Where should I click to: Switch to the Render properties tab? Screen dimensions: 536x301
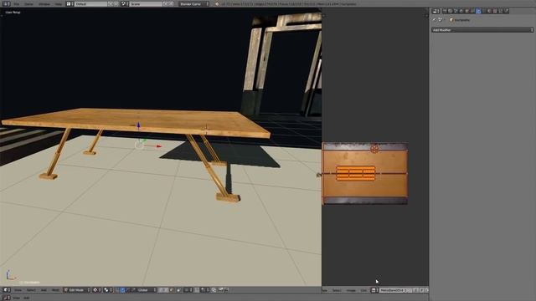(x=445, y=11)
